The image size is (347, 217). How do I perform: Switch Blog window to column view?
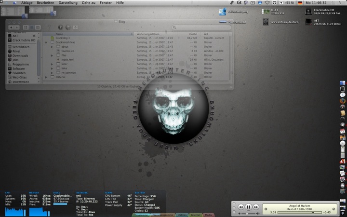coord(38,27)
